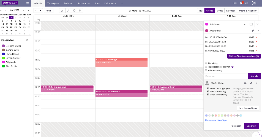The height and width of the screenshot is (137, 262).
Task: Remove the Mo. 30.03.2020 14:00 appointment date
Action: [256, 37]
